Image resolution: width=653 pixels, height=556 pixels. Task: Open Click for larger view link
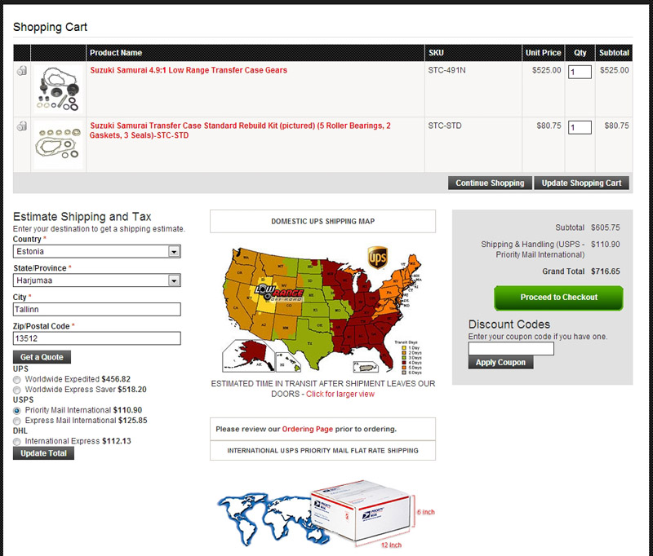coord(340,395)
